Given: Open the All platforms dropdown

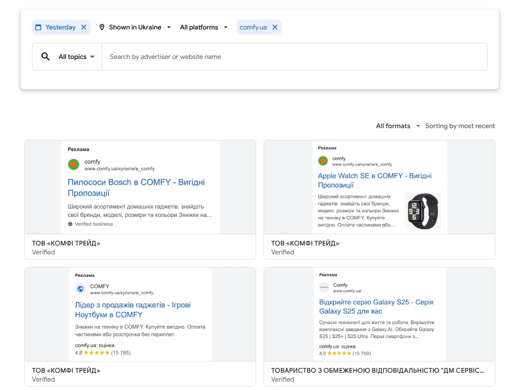Looking at the screenshot, I should pyautogui.click(x=204, y=27).
